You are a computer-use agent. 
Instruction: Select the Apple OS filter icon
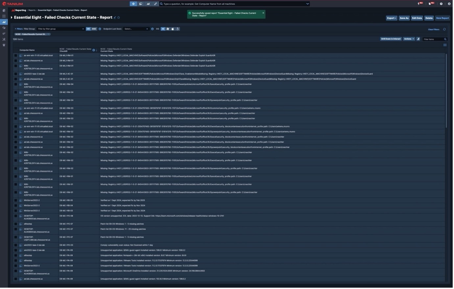point(173,29)
